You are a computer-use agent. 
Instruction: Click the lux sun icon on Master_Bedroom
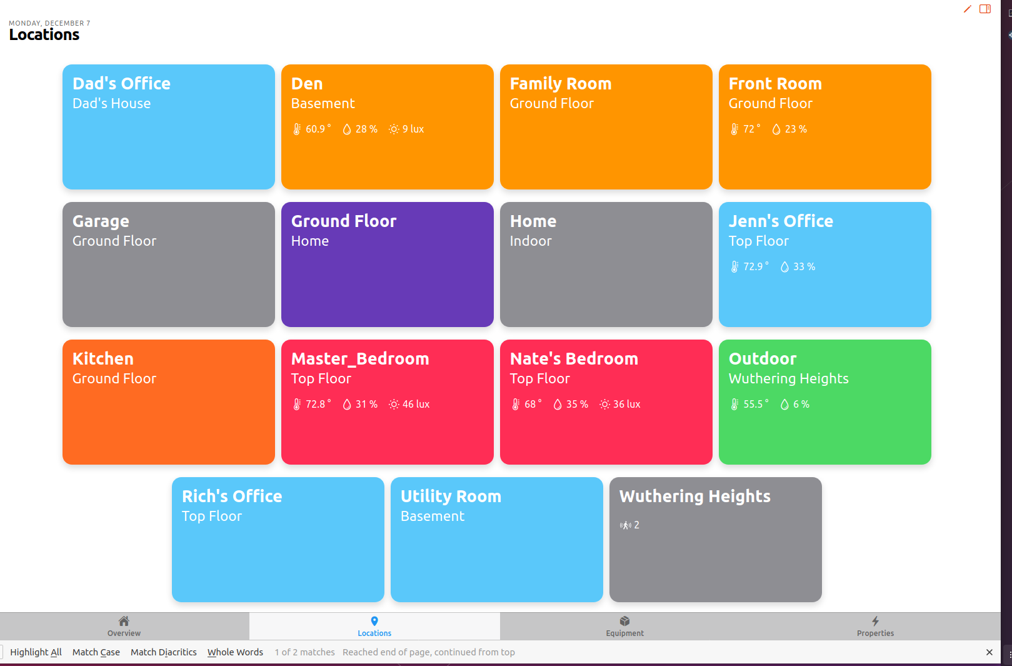tap(394, 404)
